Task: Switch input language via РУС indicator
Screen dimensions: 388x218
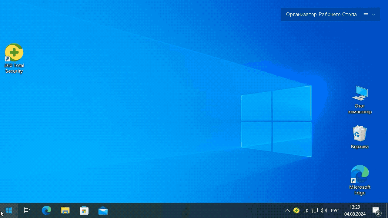Action: point(335,210)
